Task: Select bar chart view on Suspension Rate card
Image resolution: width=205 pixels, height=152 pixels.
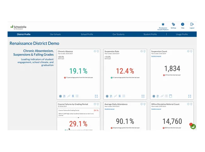Action: 111,96
